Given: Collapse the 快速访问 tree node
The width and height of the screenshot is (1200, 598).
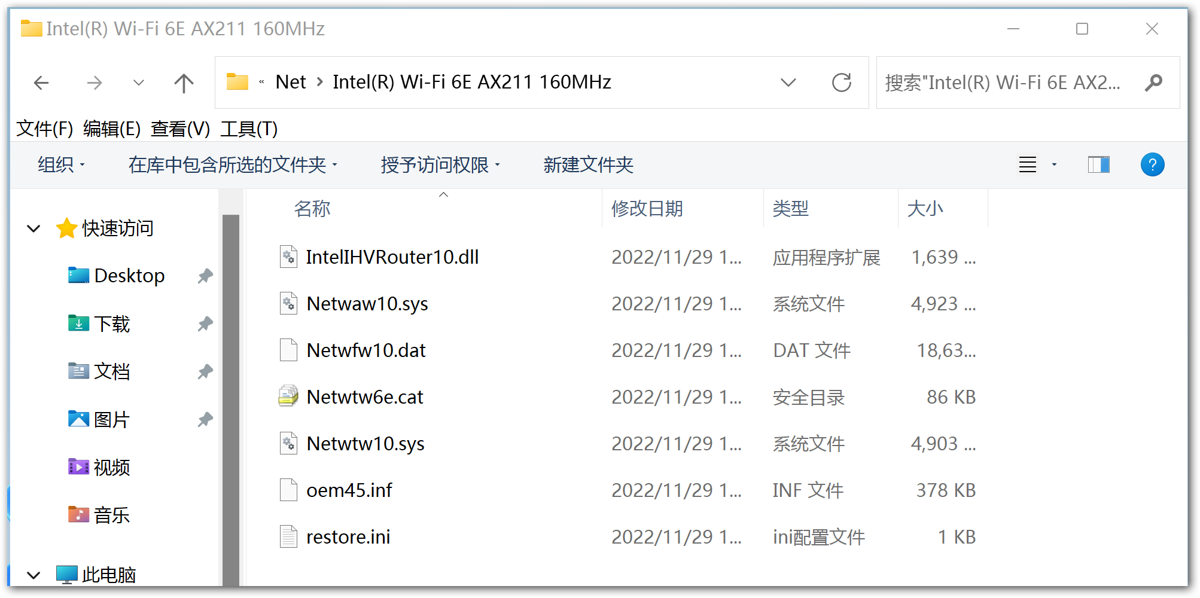Looking at the screenshot, I should [x=34, y=228].
